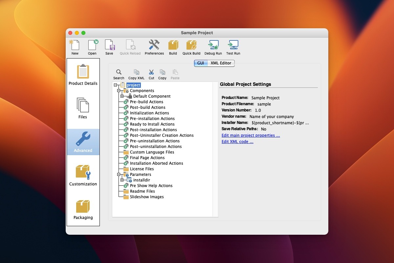
Task: Save the project using the Save icon
Action: click(x=109, y=46)
